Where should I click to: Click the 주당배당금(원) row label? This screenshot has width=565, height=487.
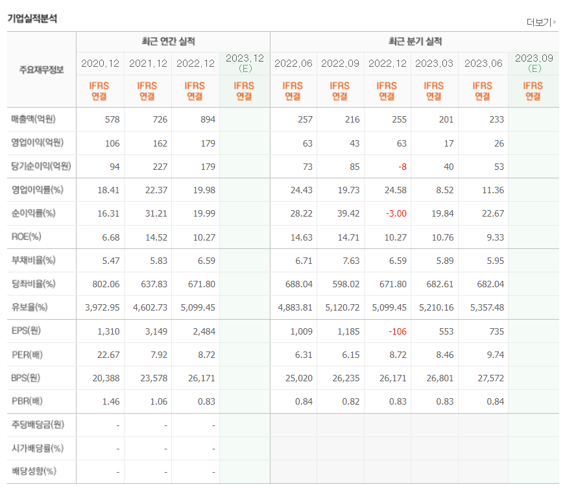[x=38, y=424]
